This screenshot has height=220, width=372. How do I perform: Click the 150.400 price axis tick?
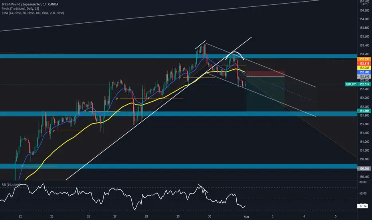[x=364, y=177]
